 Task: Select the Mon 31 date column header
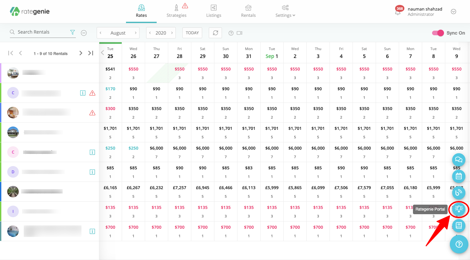tap(249, 53)
